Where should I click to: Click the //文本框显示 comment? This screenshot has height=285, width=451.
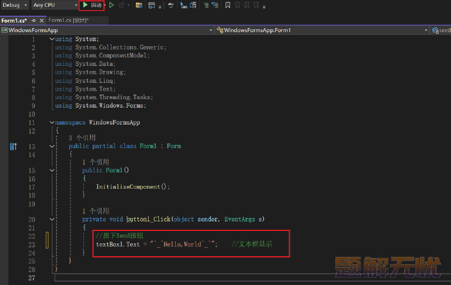(251, 244)
